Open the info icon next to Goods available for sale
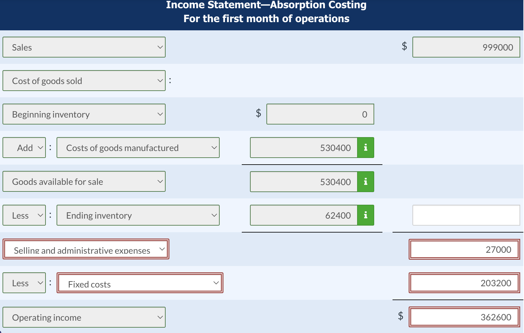Screen dimensions: 524x333 click(x=366, y=181)
